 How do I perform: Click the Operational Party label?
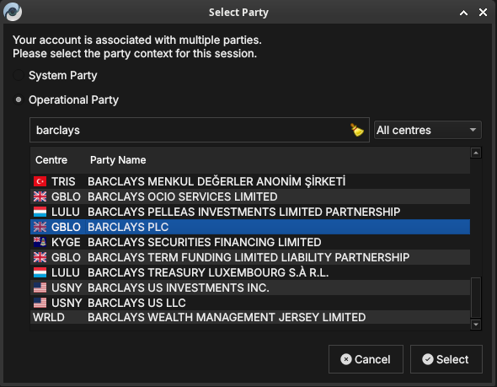73,100
